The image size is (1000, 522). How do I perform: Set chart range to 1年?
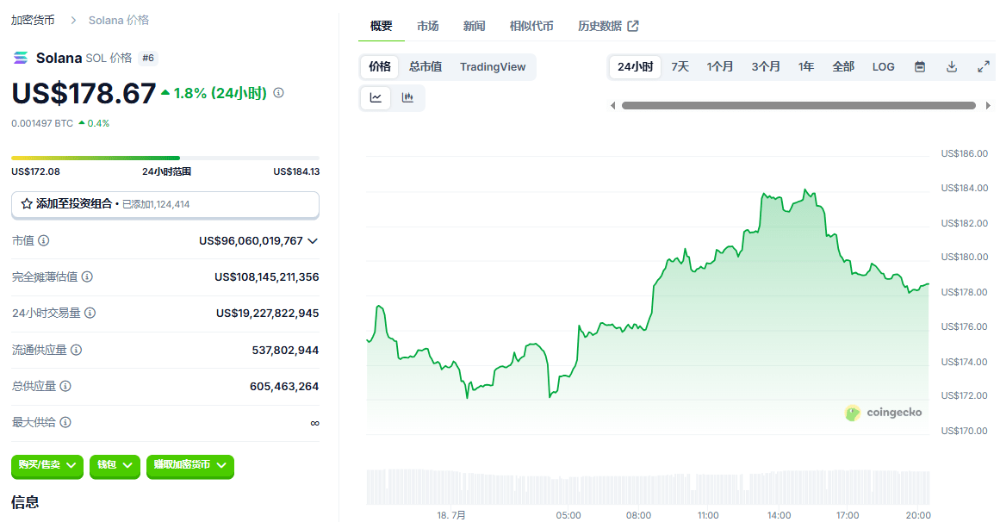(806, 67)
